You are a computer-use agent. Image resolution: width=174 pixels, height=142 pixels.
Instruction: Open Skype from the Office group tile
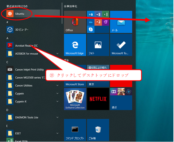pyautogui.click(x=91, y=29)
